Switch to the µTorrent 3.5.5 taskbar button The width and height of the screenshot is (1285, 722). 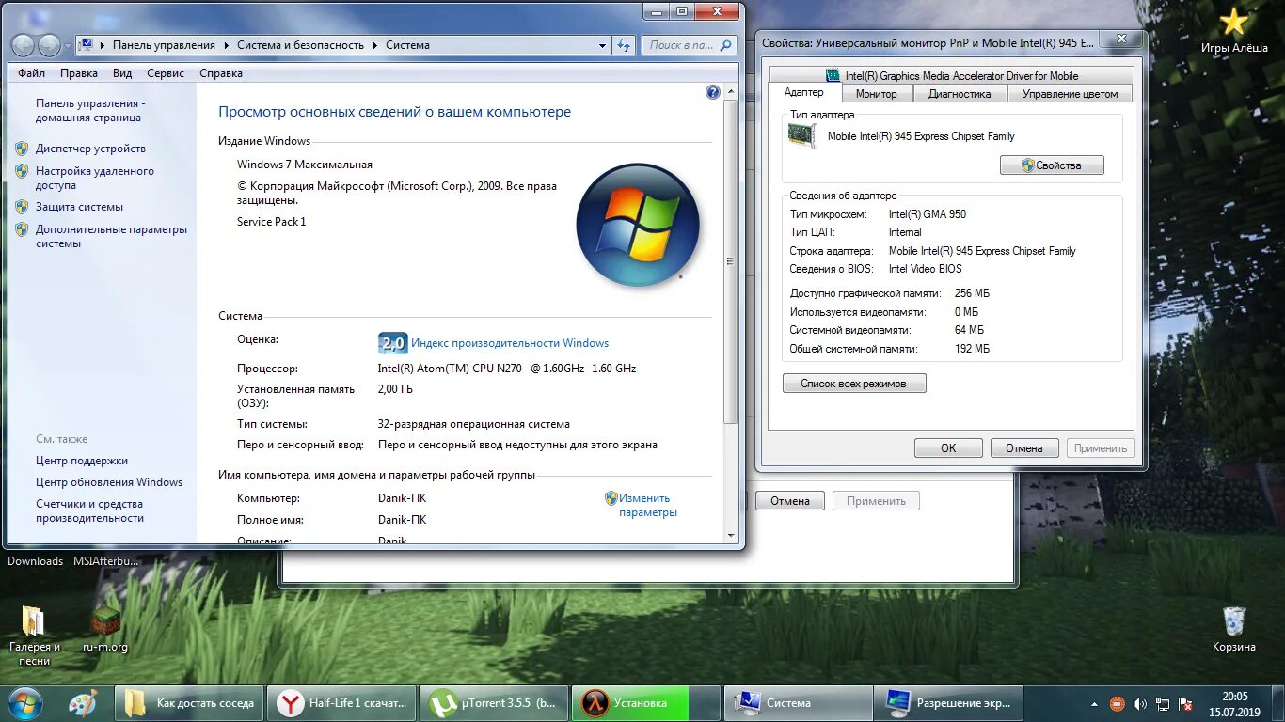pos(493,702)
